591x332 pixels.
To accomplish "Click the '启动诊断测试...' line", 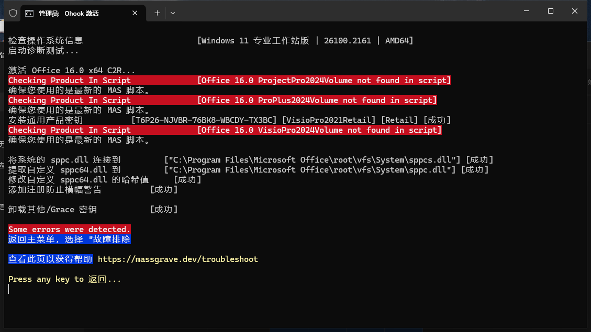I will click(43, 50).
